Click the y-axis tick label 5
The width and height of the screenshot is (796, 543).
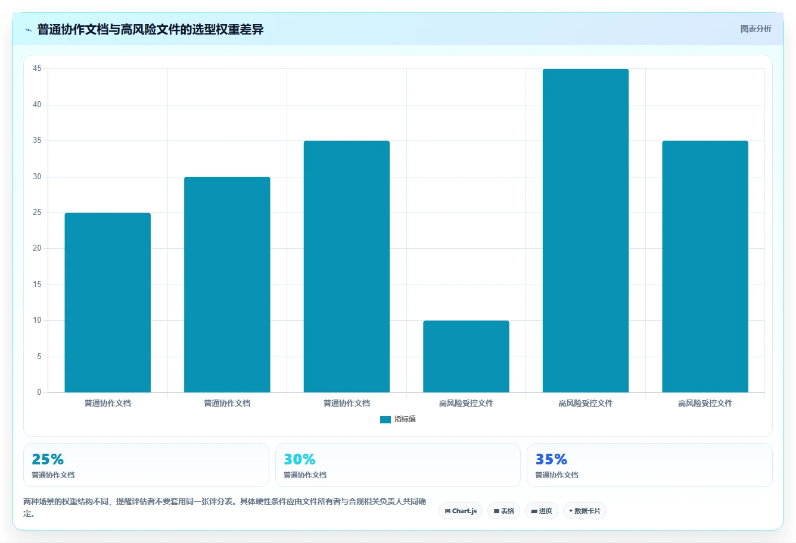point(39,357)
